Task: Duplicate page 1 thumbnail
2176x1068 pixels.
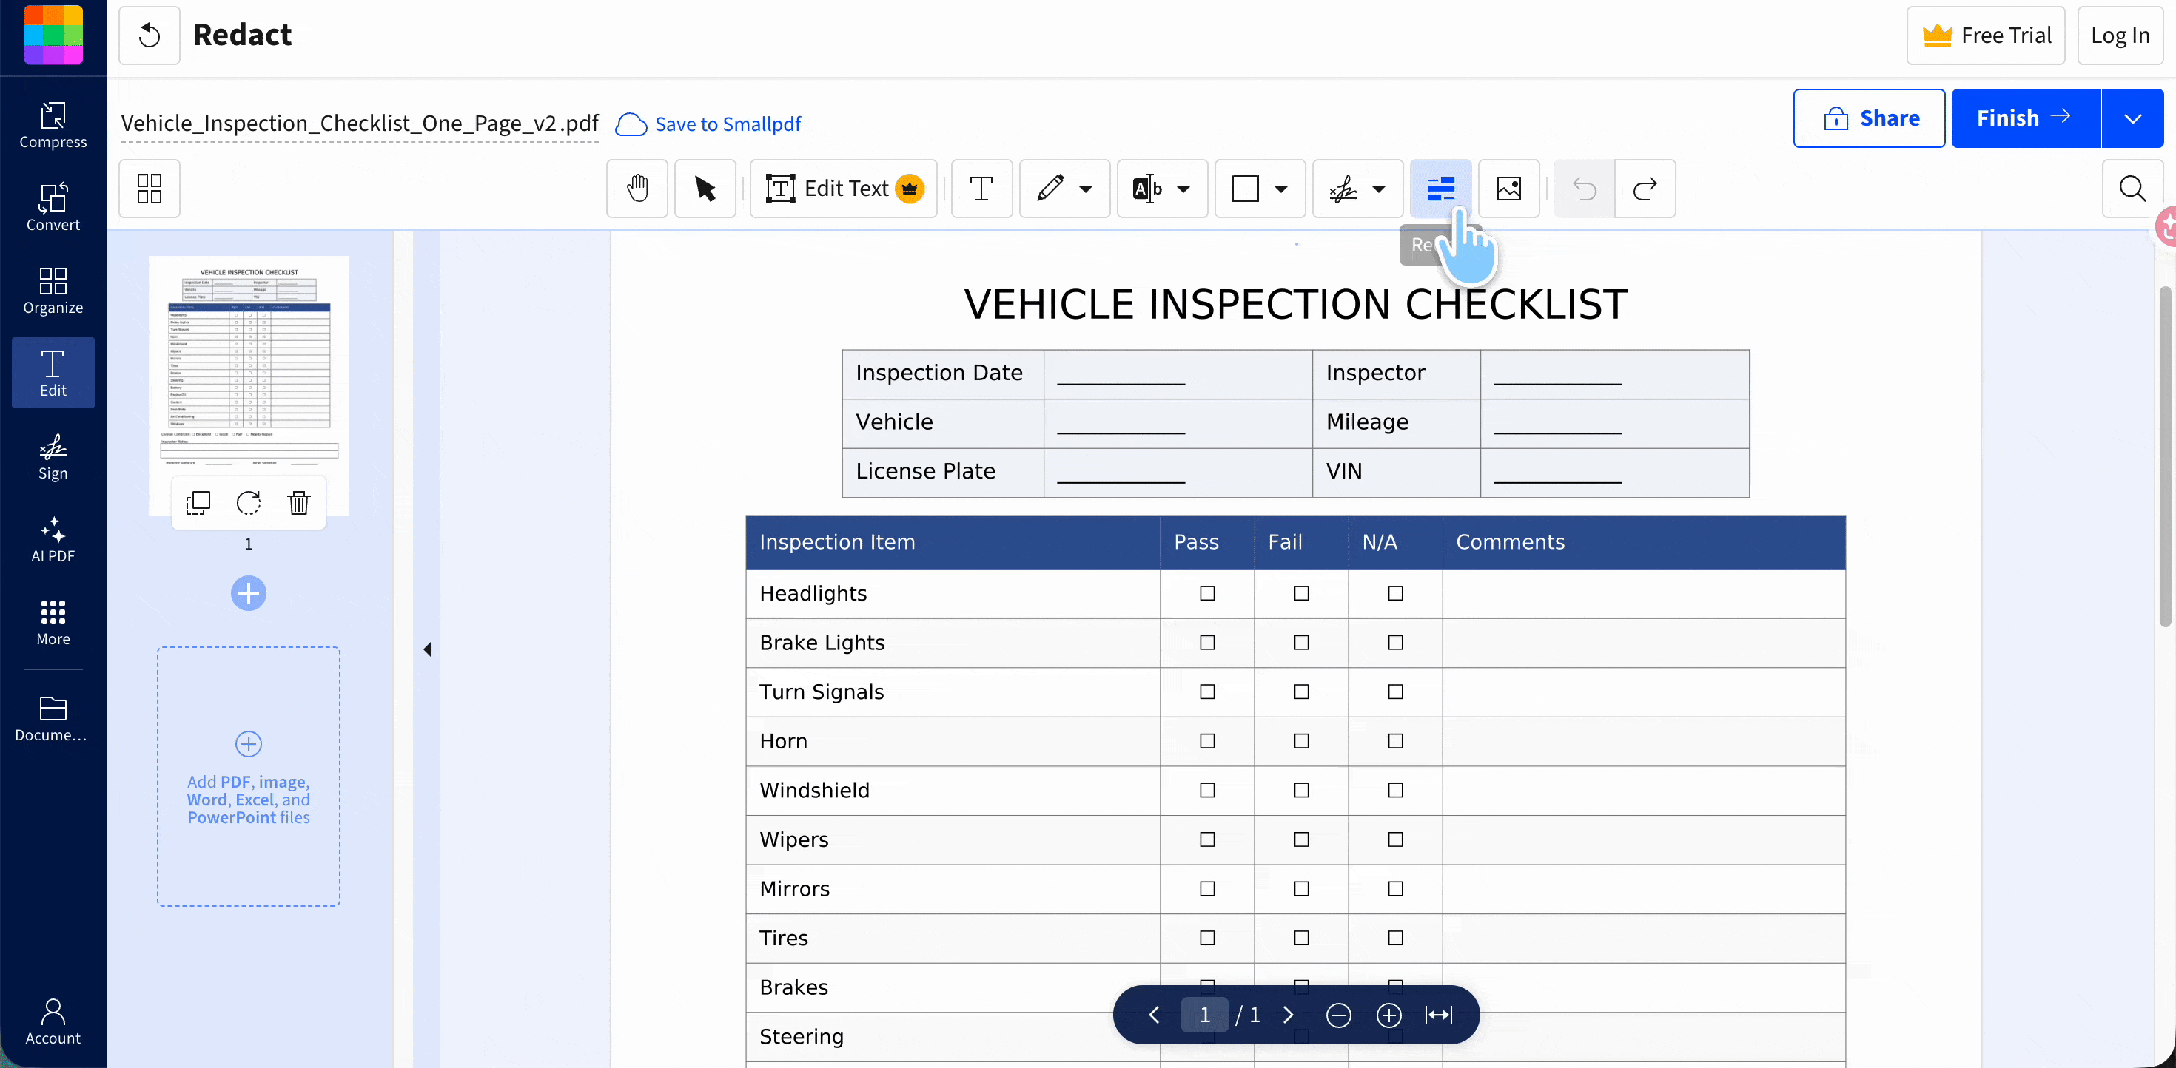Action: pyautogui.click(x=198, y=503)
